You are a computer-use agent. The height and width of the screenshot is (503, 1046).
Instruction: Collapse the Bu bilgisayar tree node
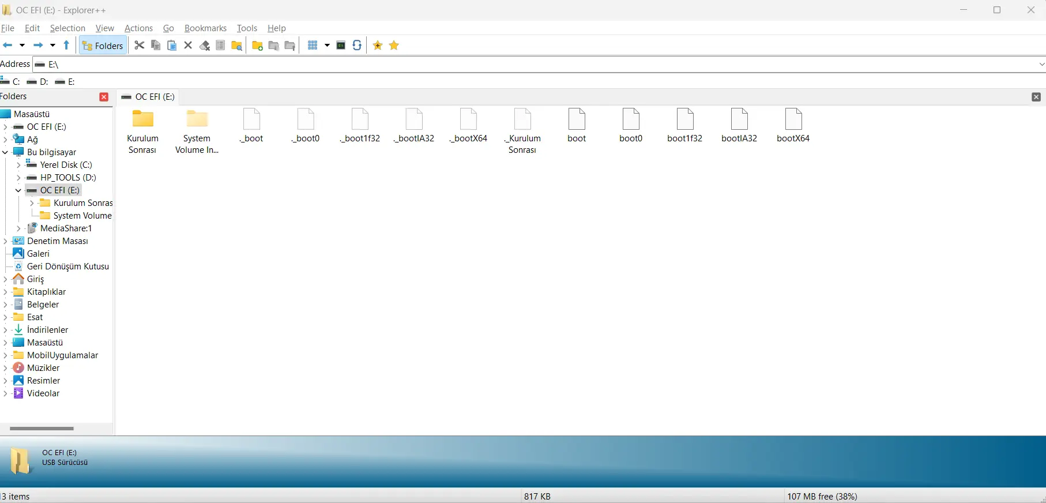[x=5, y=152]
